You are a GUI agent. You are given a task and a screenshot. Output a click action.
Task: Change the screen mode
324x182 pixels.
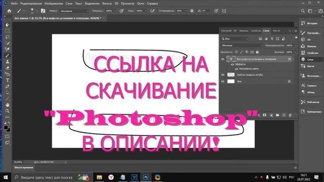pyautogui.click(x=7, y=143)
